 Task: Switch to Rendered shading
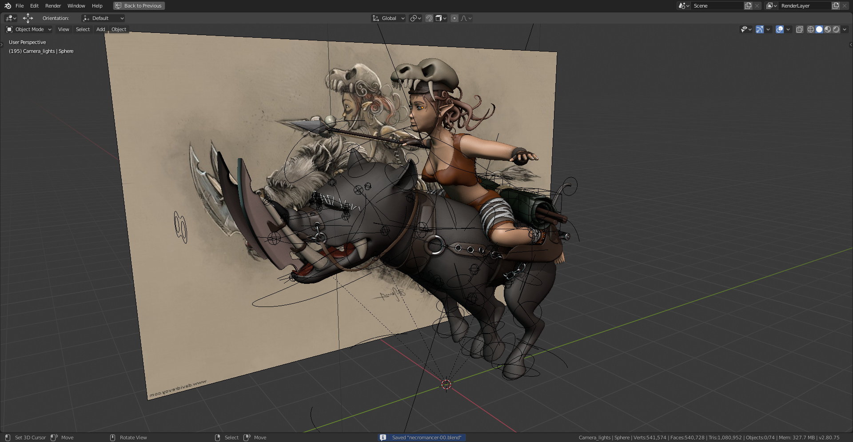[836, 29]
